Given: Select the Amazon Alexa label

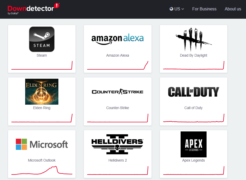Looking at the screenshot, I should click(x=118, y=55).
